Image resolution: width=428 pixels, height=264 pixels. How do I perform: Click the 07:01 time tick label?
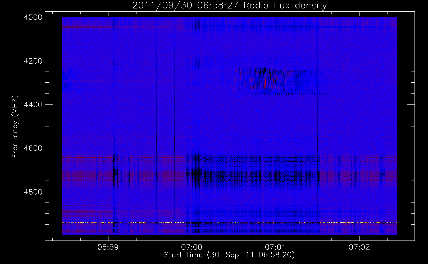click(x=276, y=247)
